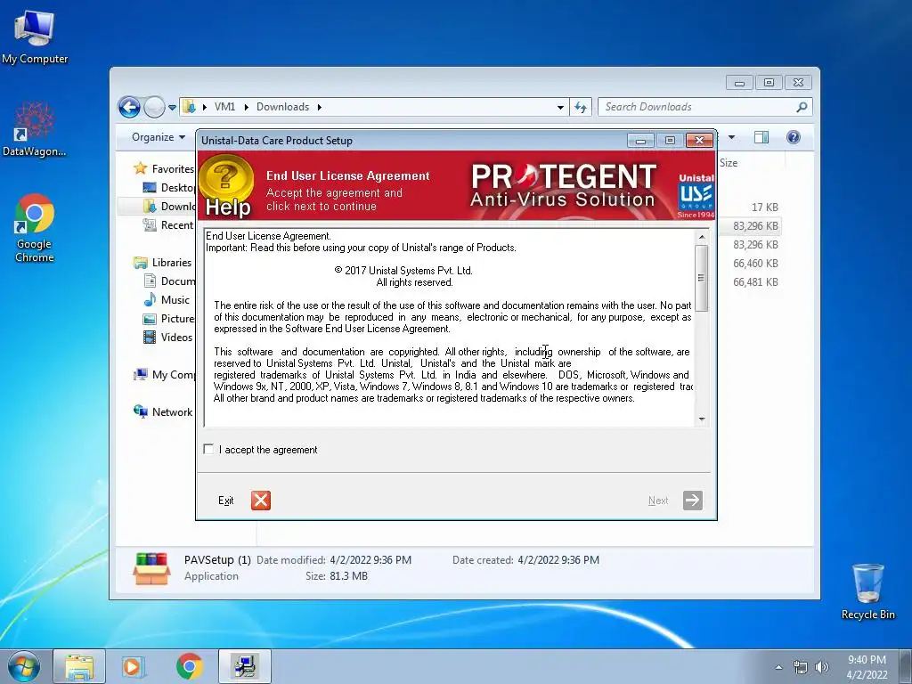
Task: Select Network in navigation pane
Action: click(163, 411)
